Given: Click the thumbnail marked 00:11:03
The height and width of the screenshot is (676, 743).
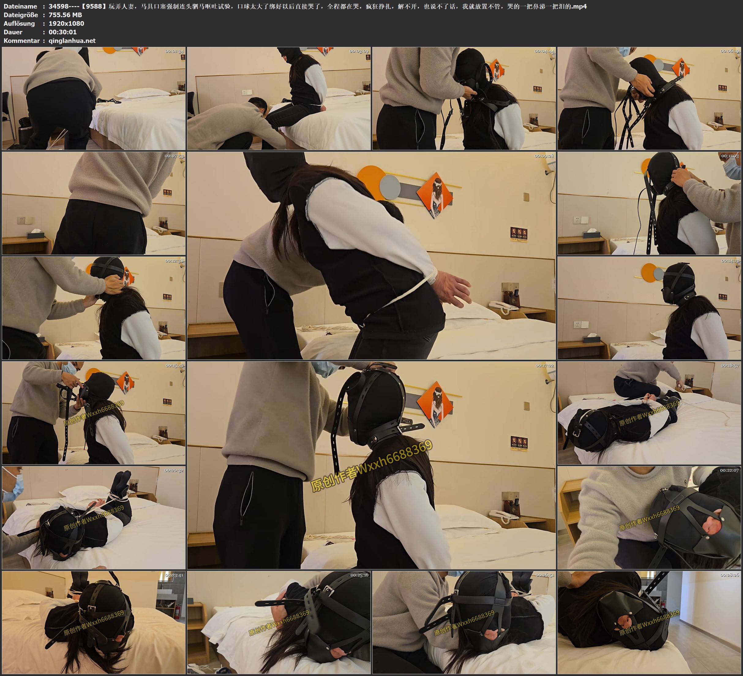Looking at the screenshot, I should coord(649,203).
